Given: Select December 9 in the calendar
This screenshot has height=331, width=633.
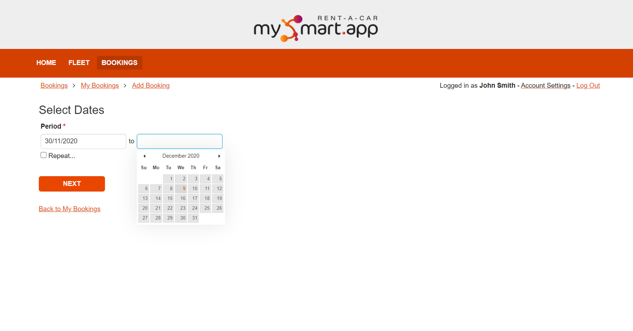Looking at the screenshot, I should pyautogui.click(x=183, y=188).
